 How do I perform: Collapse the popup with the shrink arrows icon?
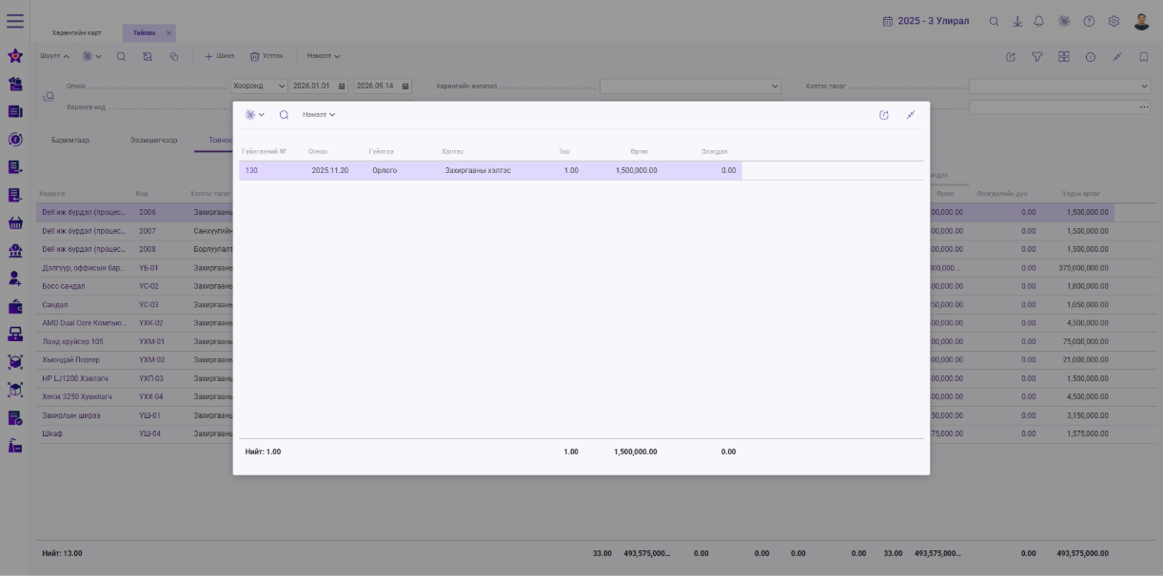click(911, 115)
